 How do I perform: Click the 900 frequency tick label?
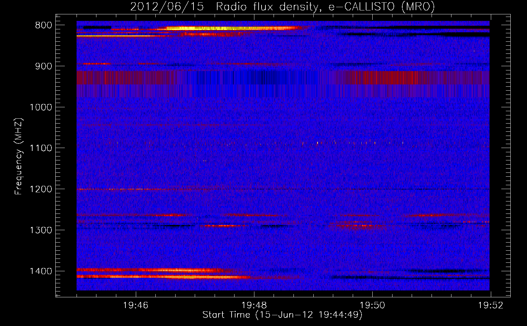tap(44, 66)
